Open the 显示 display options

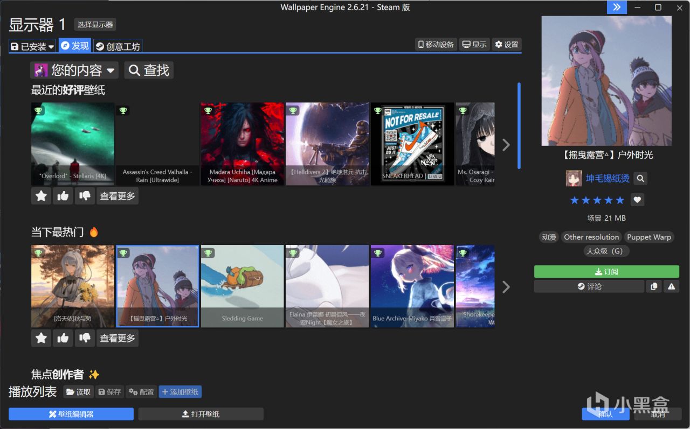tap(474, 44)
